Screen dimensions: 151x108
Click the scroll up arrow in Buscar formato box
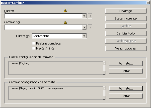coord(104,63)
